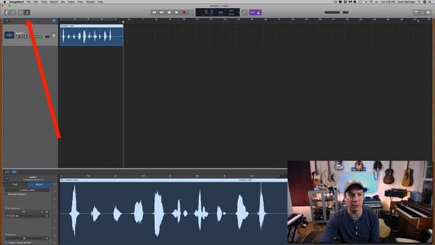
Task: Select the Untitled audio region in tracks area
Action: pyautogui.click(x=91, y=35)
